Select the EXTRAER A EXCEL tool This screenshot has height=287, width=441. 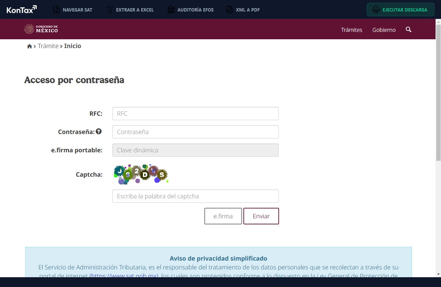point(109,9)
